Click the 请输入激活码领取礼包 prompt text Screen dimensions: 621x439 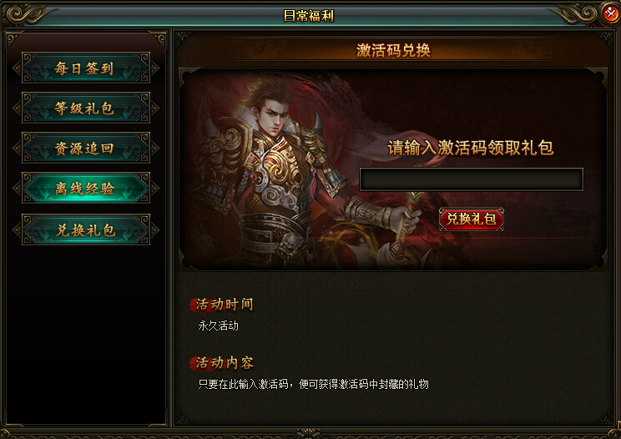471,148
